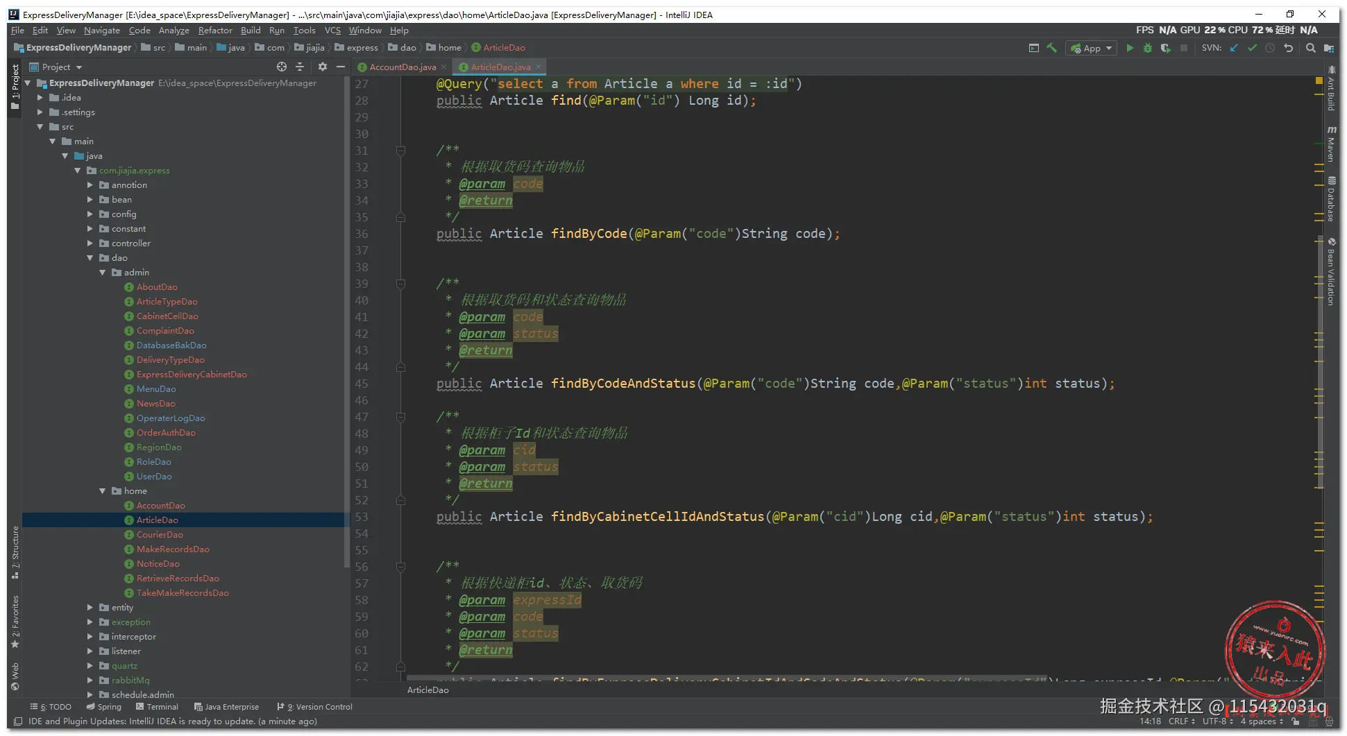The width and height of the screenshot is (1347, 736).
Task: Run the App configuration with green play icon
Action: (x=1130, y=48)
